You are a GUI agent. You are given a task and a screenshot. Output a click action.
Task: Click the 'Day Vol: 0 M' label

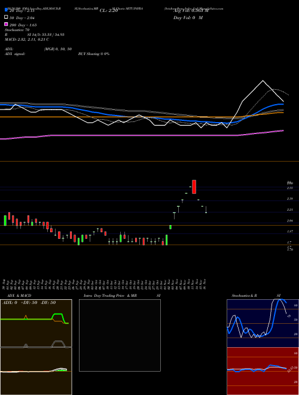188,18
